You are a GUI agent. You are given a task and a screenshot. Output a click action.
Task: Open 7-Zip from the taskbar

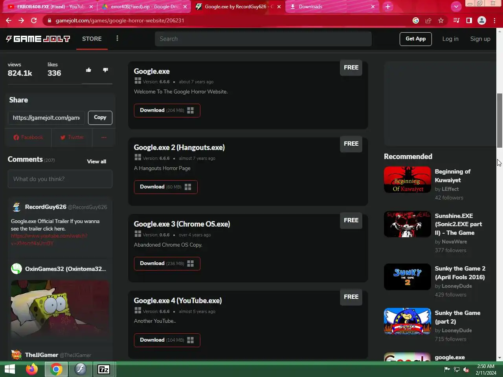coord(104,369)
